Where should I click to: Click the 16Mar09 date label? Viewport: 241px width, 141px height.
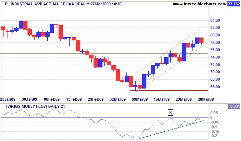pyautogui.click(x=161, y=99)
